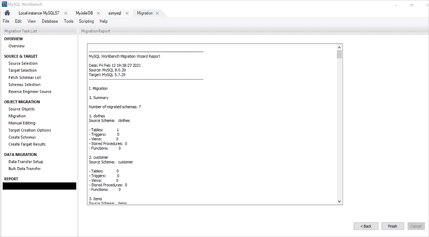429x237 pixels.
Task: Open the File menu
Action: tap(6, 21)
